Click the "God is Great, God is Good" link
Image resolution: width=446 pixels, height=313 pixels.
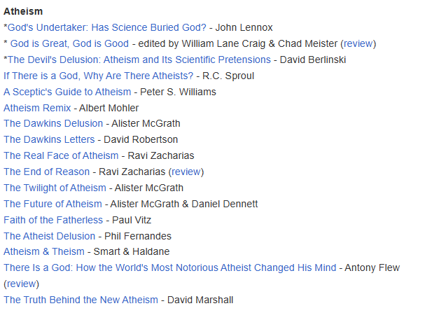point(69,43)
